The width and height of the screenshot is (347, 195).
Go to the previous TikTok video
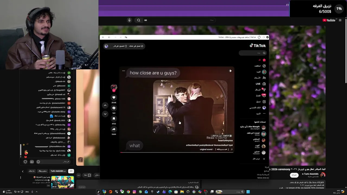(105, 105)
